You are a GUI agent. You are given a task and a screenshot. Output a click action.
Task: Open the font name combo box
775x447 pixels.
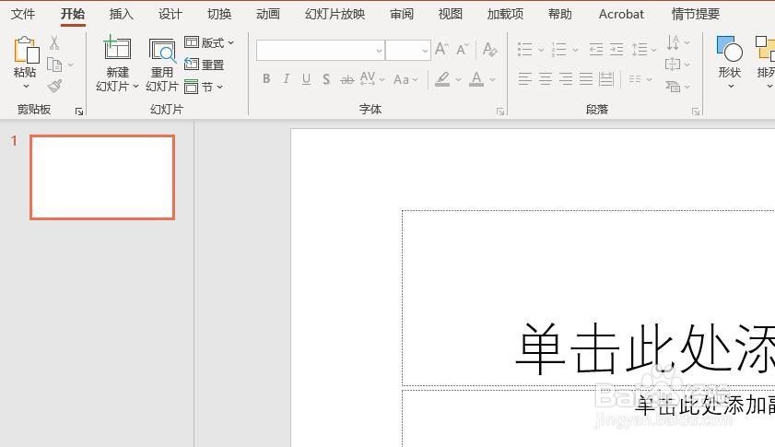click(x=321, y=51)
